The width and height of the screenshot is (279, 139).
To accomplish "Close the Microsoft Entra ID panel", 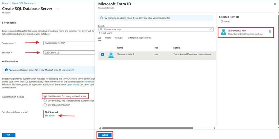I will pos(275,4).
